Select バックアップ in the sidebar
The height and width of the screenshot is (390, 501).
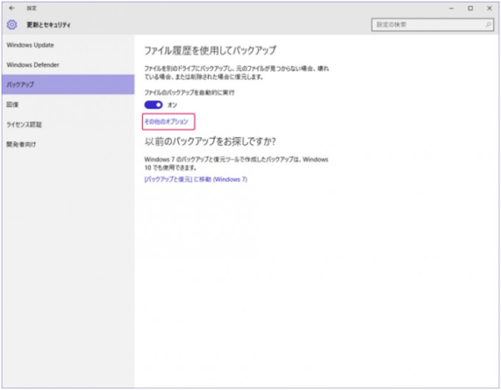(68, 84)
